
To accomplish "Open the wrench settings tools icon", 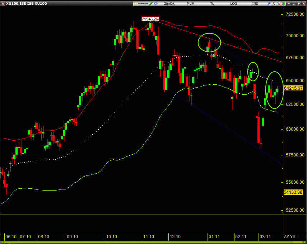I will pos(279,4).
